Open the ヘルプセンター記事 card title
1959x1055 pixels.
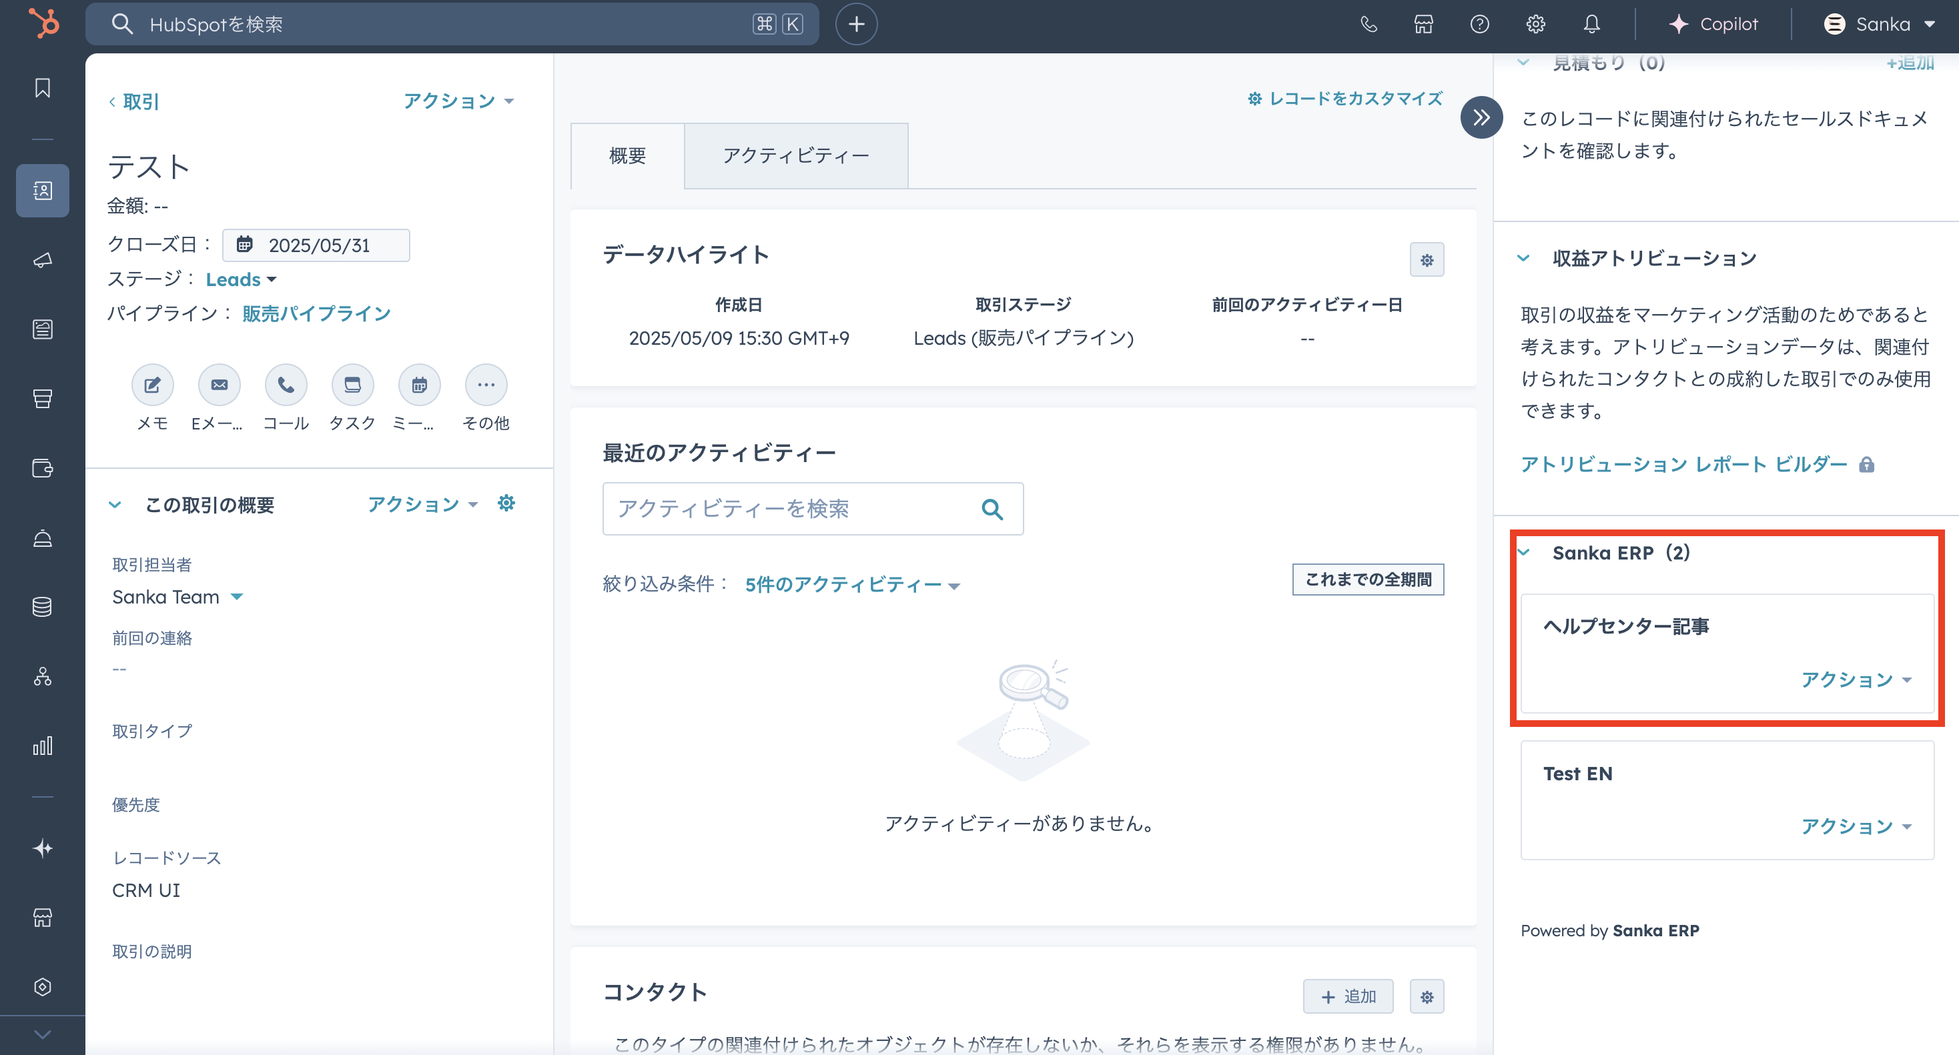[1626, 626]
